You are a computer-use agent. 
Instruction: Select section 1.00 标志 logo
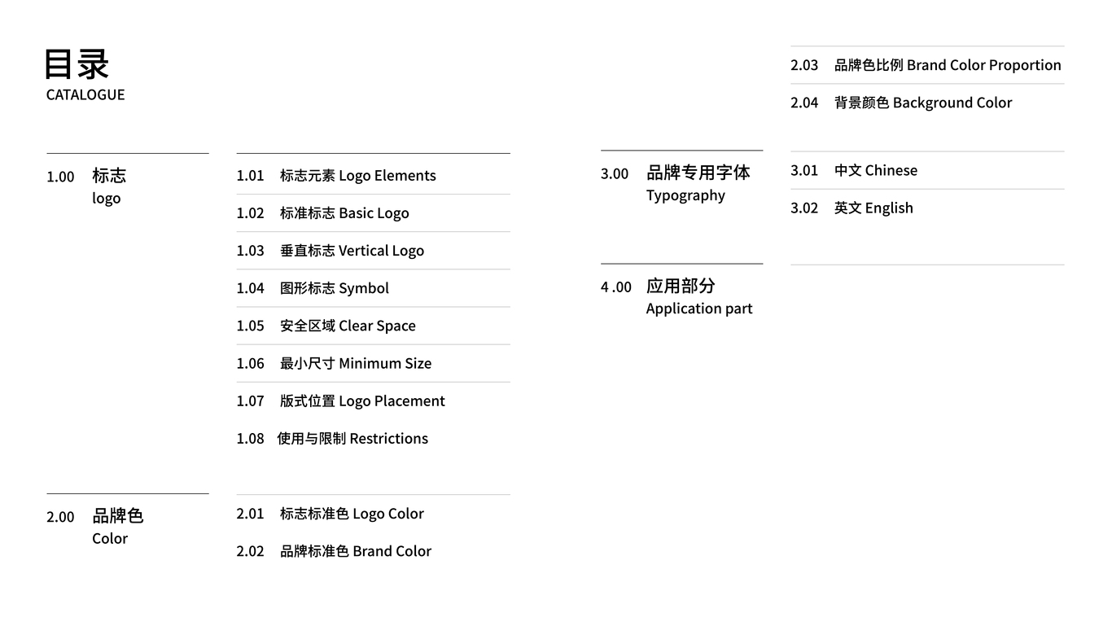click(86, 186)
